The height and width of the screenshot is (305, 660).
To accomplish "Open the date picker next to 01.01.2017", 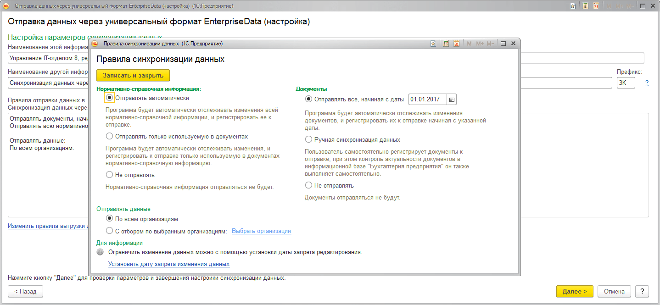I will click(x=452, y=100).
